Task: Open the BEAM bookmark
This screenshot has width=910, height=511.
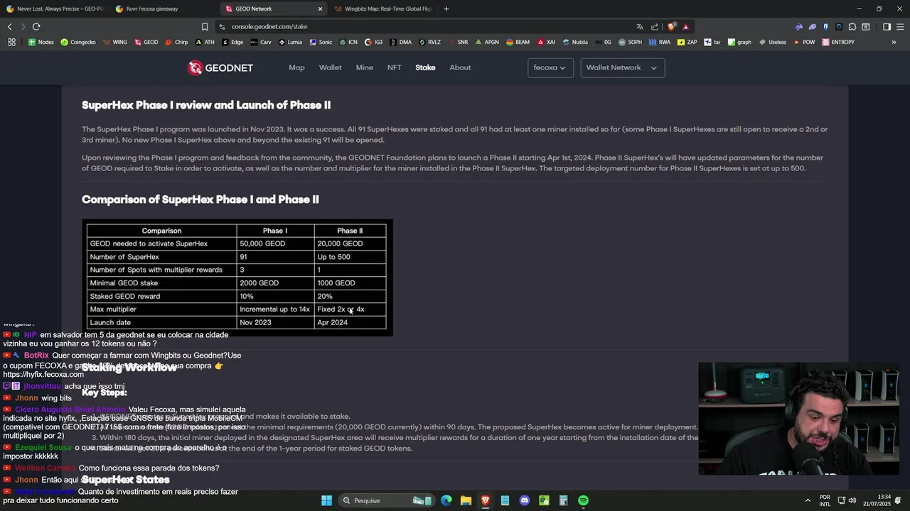Action: [x=518, y=42]
